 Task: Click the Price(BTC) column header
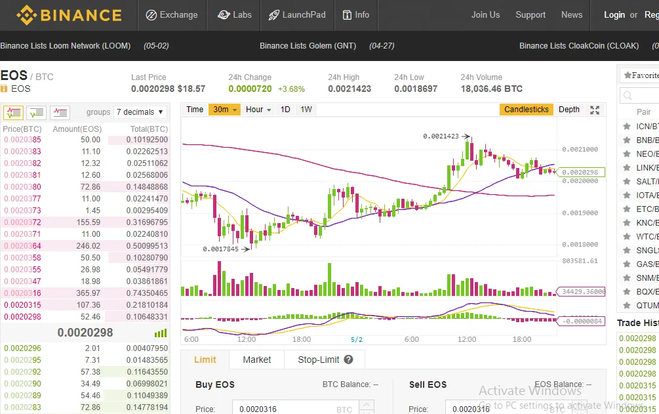coord(22,129)
